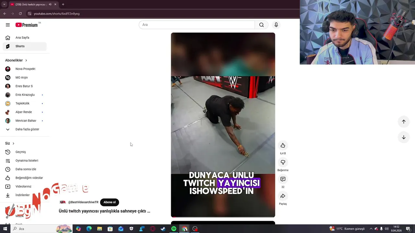This screenshot has height=233, width=415.
Task: Open the volume control in the system tray
Action: coord(386,229)
